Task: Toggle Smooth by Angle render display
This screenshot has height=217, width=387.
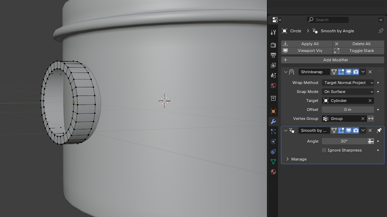Action: [356, 130]
